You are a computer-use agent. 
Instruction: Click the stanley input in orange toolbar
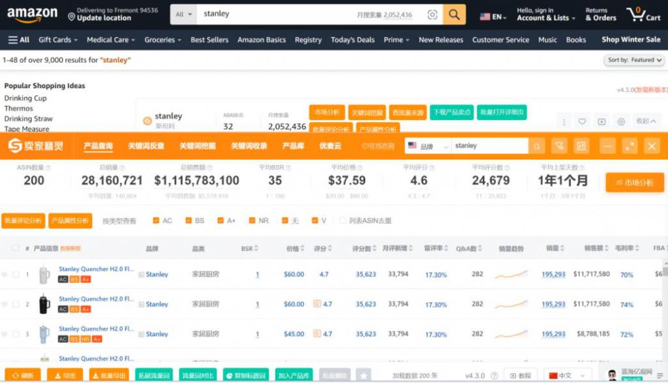click(x=489, y=146)
